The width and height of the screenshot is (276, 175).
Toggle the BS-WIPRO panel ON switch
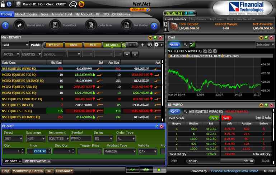pos(175,112)
